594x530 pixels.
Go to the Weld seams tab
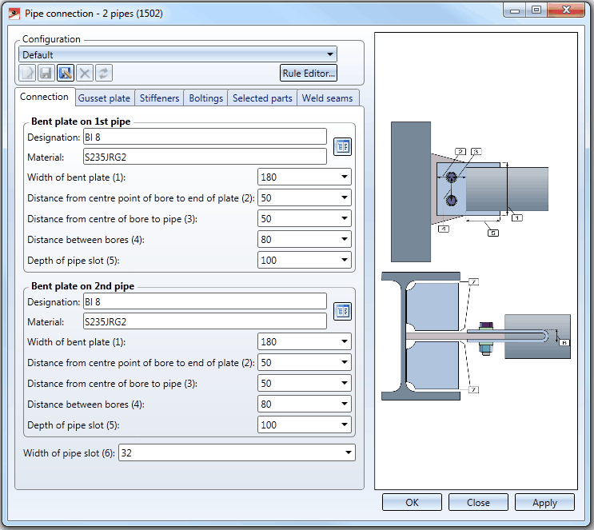click(x=328, y=98)
